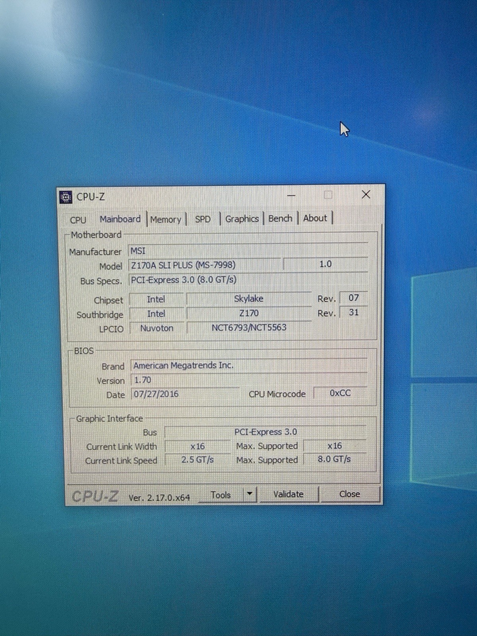
Task: Open the About tab
Action: pyautogui.click(x=315, y=218)
